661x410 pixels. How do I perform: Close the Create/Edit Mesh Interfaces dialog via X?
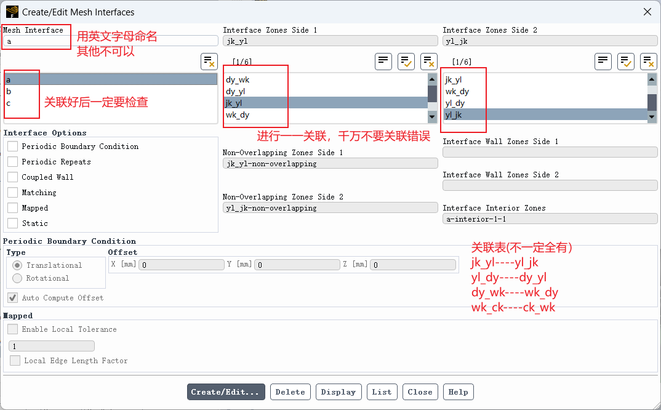pos(647,12)
